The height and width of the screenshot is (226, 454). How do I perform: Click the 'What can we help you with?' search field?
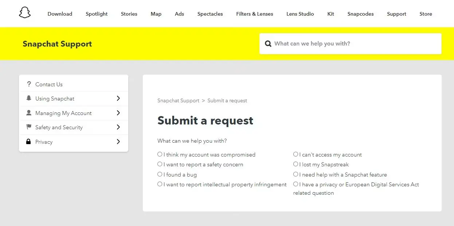[350, 44]
